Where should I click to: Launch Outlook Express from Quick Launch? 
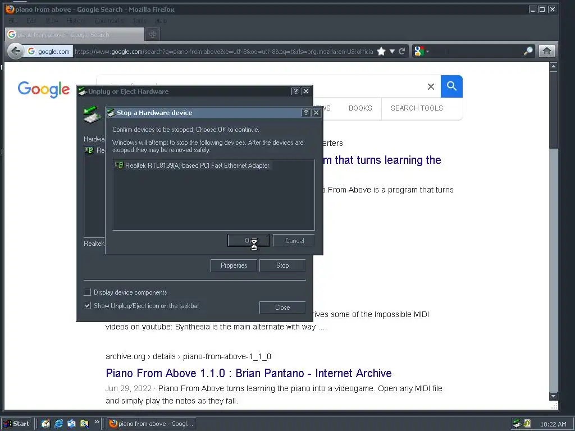71,424
